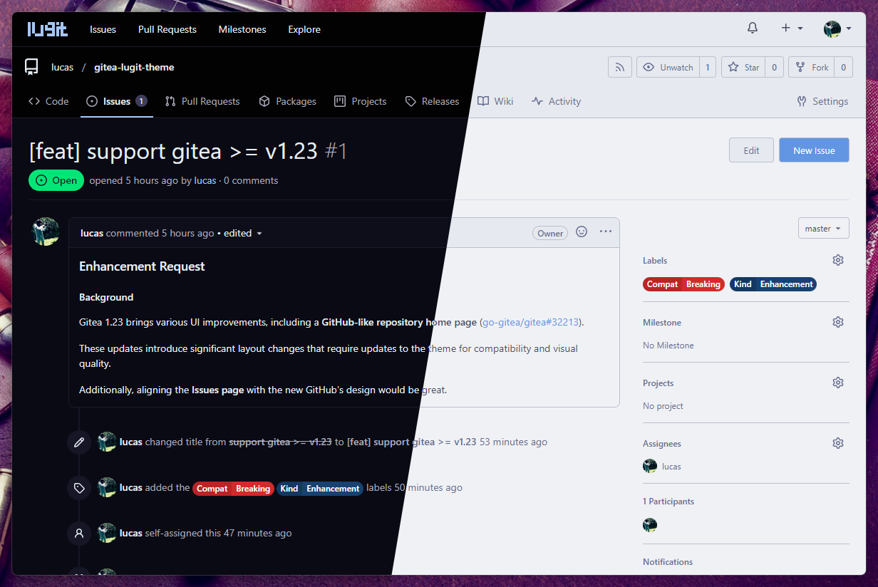878x587 pixels.
Task: Open the Projects gear settings
Action: 838,383
